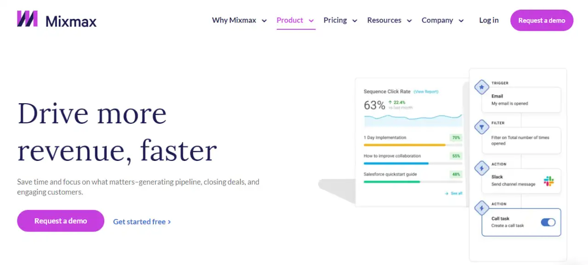The image size is (588, 265).
Task: Click the Slack logo in action card
Action: (548, 181)
